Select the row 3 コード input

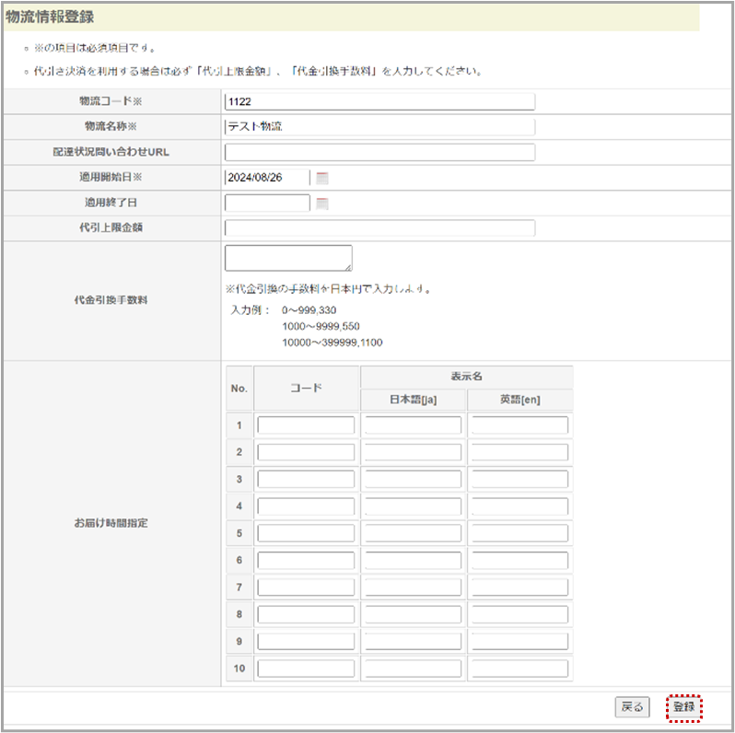(x=306, y=480)
